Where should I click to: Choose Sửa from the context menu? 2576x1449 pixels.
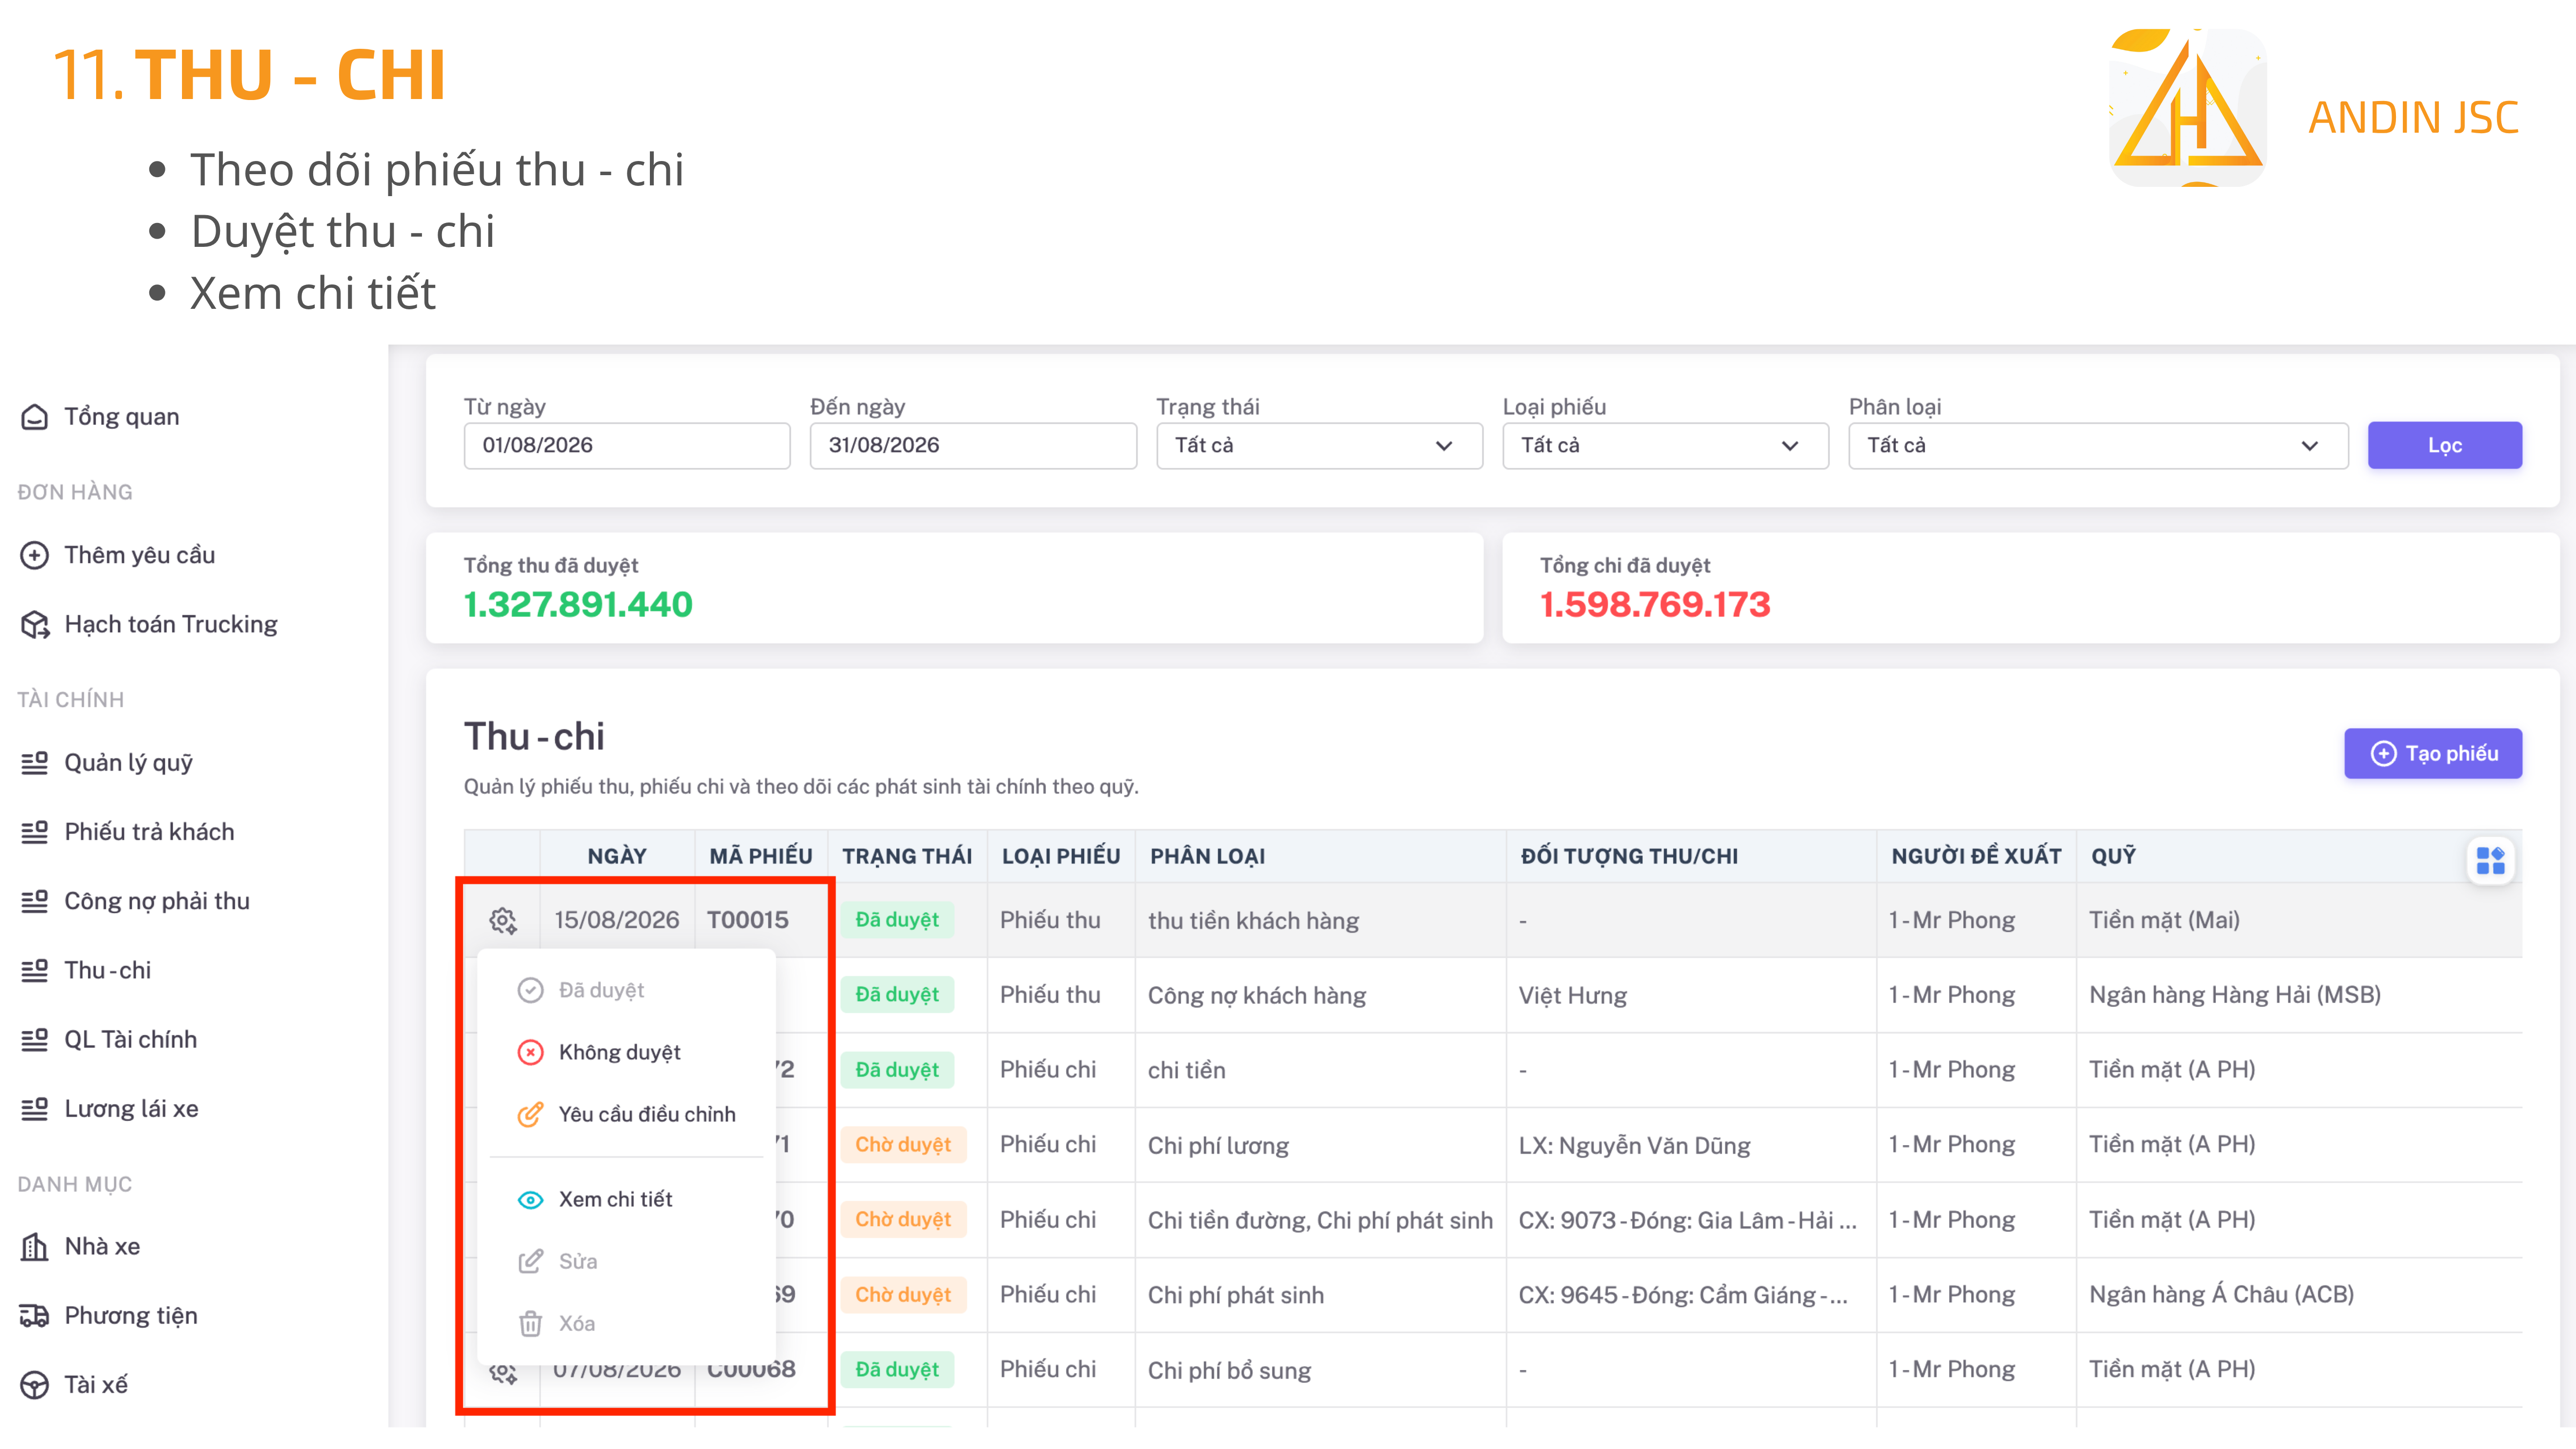[x=627, y=1261]
